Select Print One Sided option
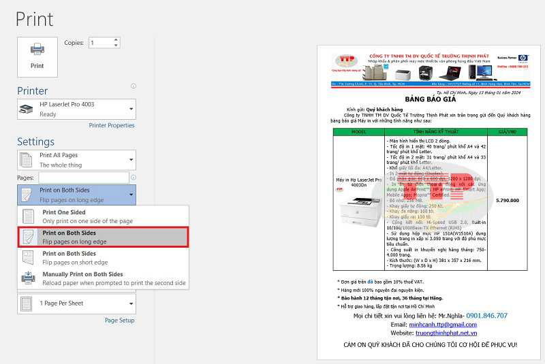This screenshot has width=545, height=364. (104, 216)
